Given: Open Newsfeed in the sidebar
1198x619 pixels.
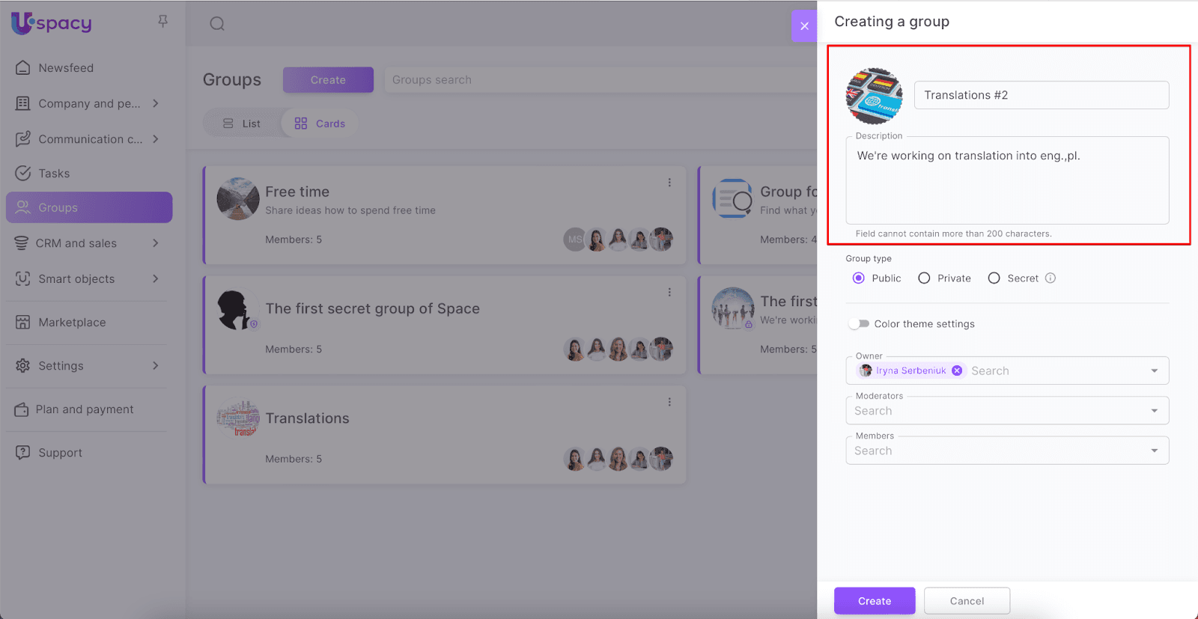Looking at the screenshot, I should [x=66, y=68].
